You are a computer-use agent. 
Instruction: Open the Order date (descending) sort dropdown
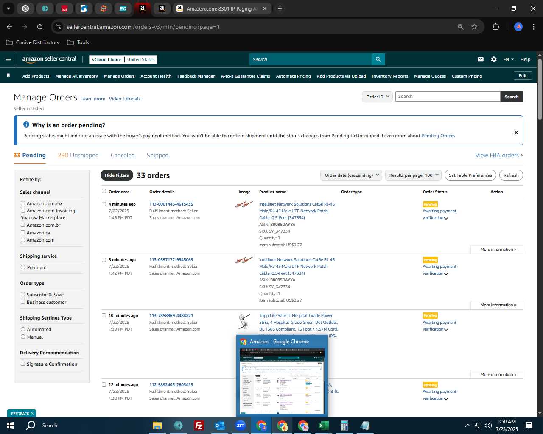coord(351,175)
